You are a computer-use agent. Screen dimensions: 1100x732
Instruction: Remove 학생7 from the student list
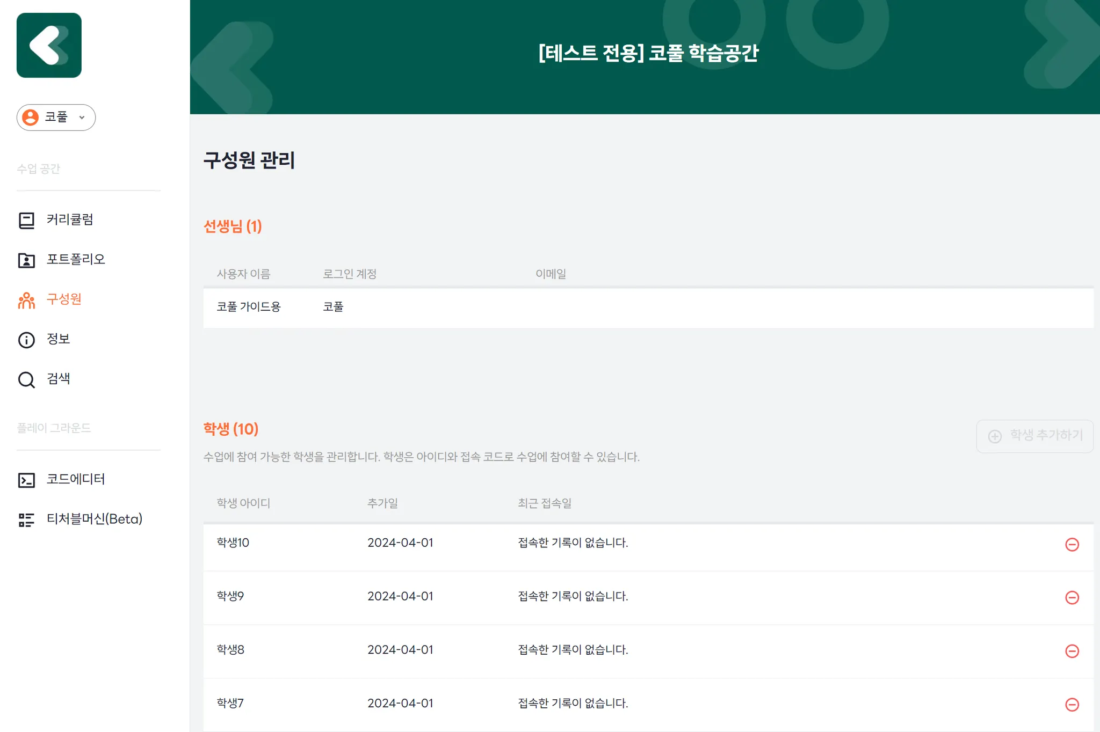(1072, 704)
